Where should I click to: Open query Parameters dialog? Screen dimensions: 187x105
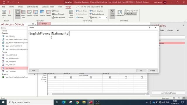tap(120, 13)
